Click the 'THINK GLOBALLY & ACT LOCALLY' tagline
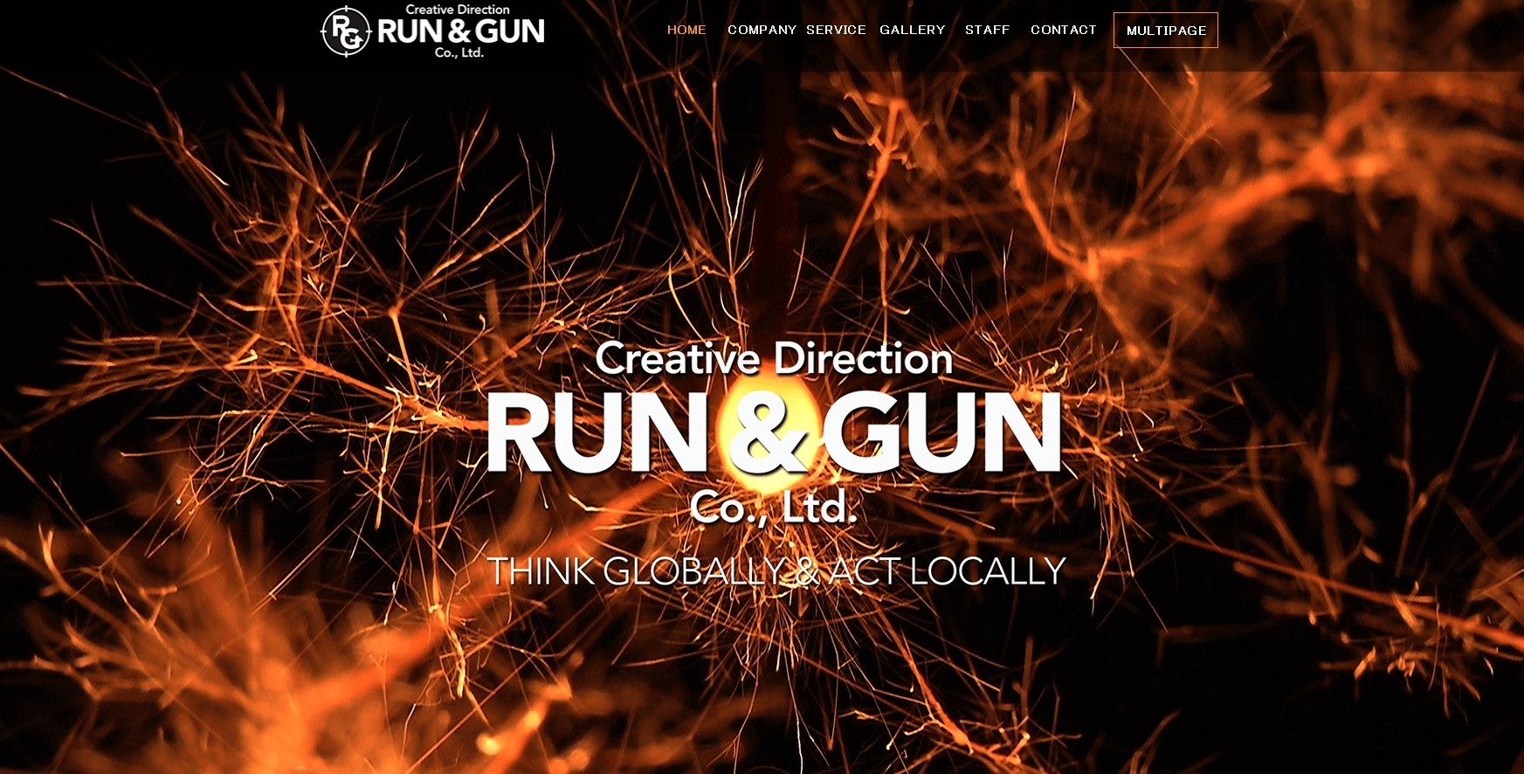This screenshot has height=774, width=1524. (776, 572)
